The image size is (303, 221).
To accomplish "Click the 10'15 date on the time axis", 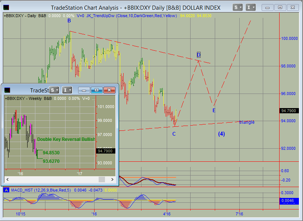I will [20, 214].
